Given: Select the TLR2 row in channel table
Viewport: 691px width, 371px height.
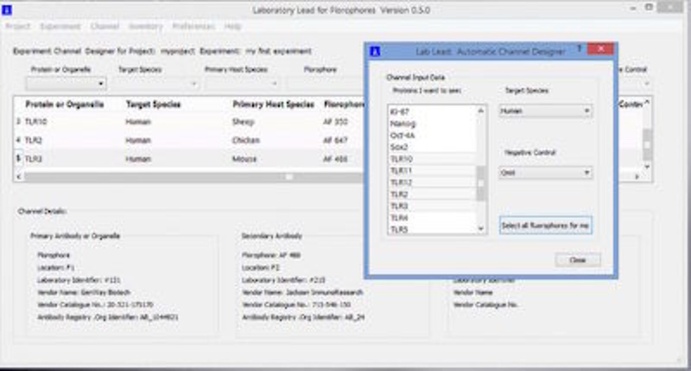Looking at the screenshot, I should pyautogui.click(x=130, y=140).
